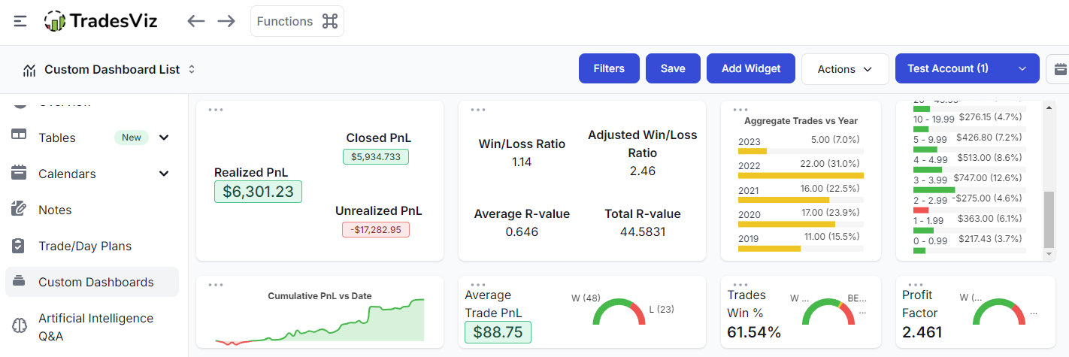Toggle the hamburger sidebar menu
1069x357 pixels.
(20, 21)
